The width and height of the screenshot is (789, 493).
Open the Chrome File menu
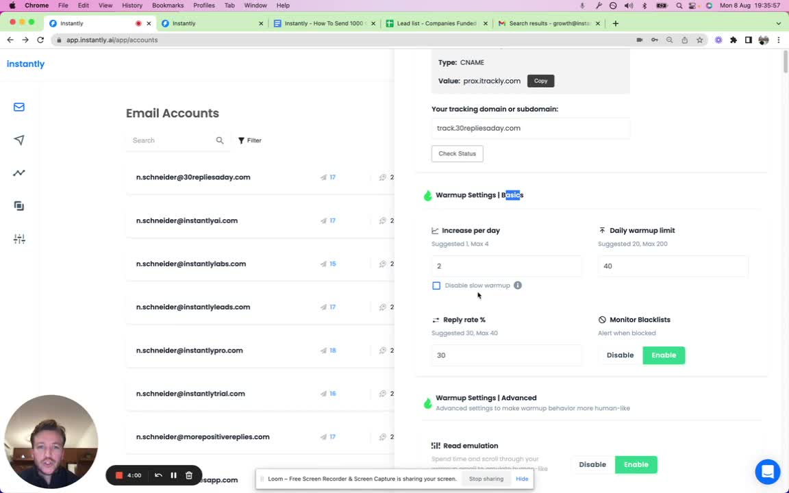pyautogui.click(x=63, y=5)
